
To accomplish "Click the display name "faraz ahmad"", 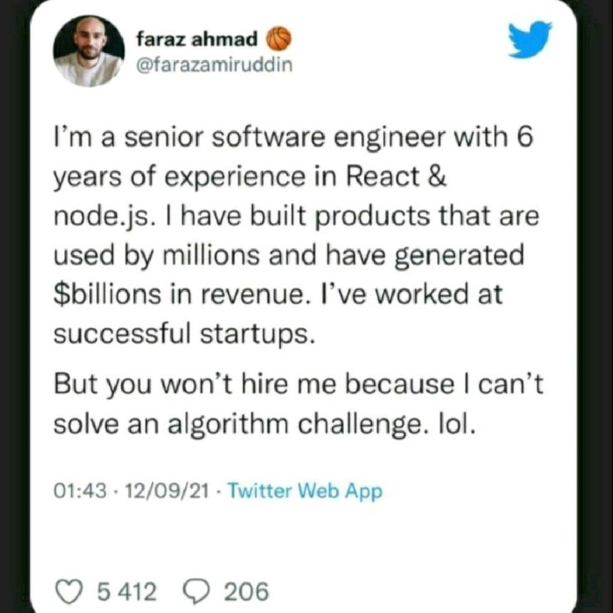I will pyautogui.click(x=197, y=40).
